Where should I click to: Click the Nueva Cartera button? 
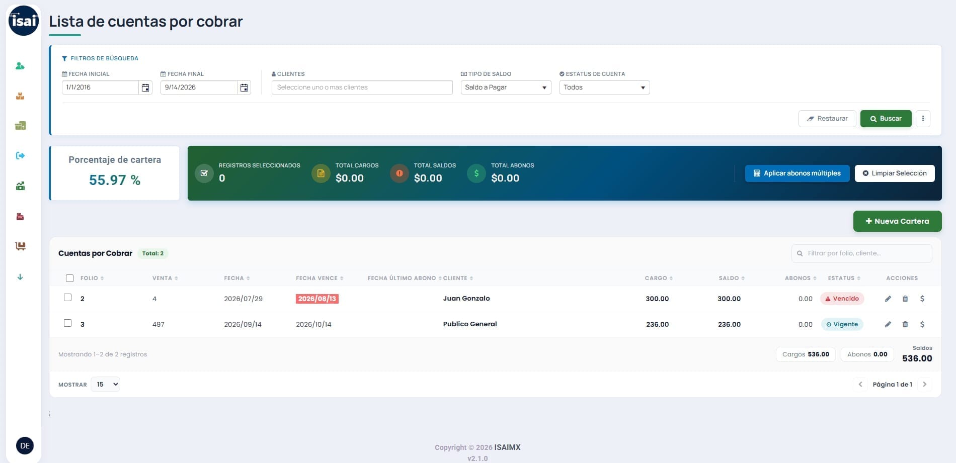point(897,221)
